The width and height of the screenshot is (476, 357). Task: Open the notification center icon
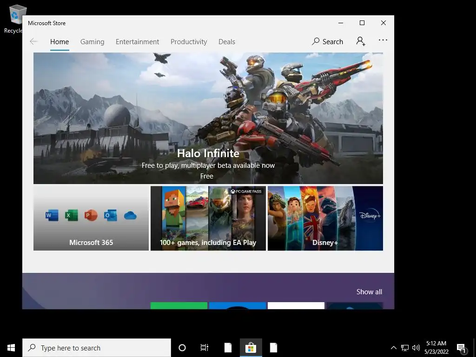click(x=462, y=348)
